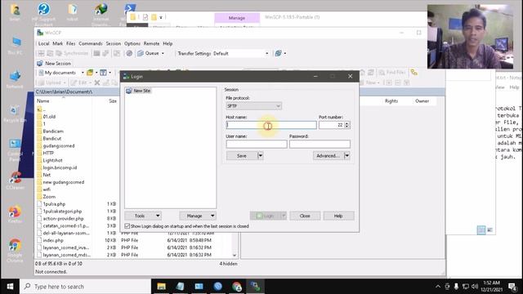
Task: Click the local panel filter icon
Action: click(x=104, y=73)
